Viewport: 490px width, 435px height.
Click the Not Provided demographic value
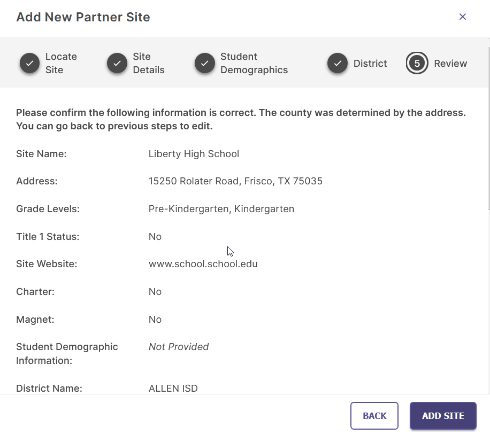[x=179, y=347]
